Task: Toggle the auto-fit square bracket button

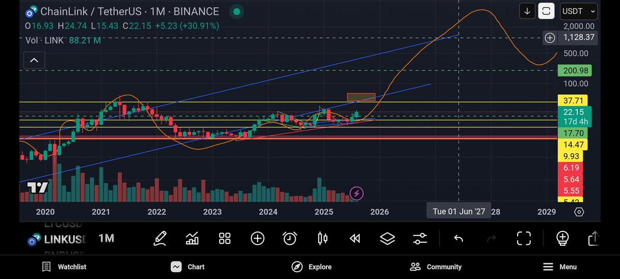Action: [546, 11]
